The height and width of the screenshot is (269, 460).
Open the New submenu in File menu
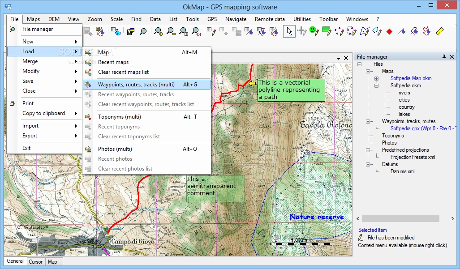[44, 42]
